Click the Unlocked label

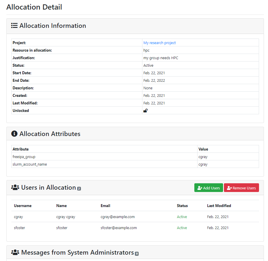coord(21,110)
